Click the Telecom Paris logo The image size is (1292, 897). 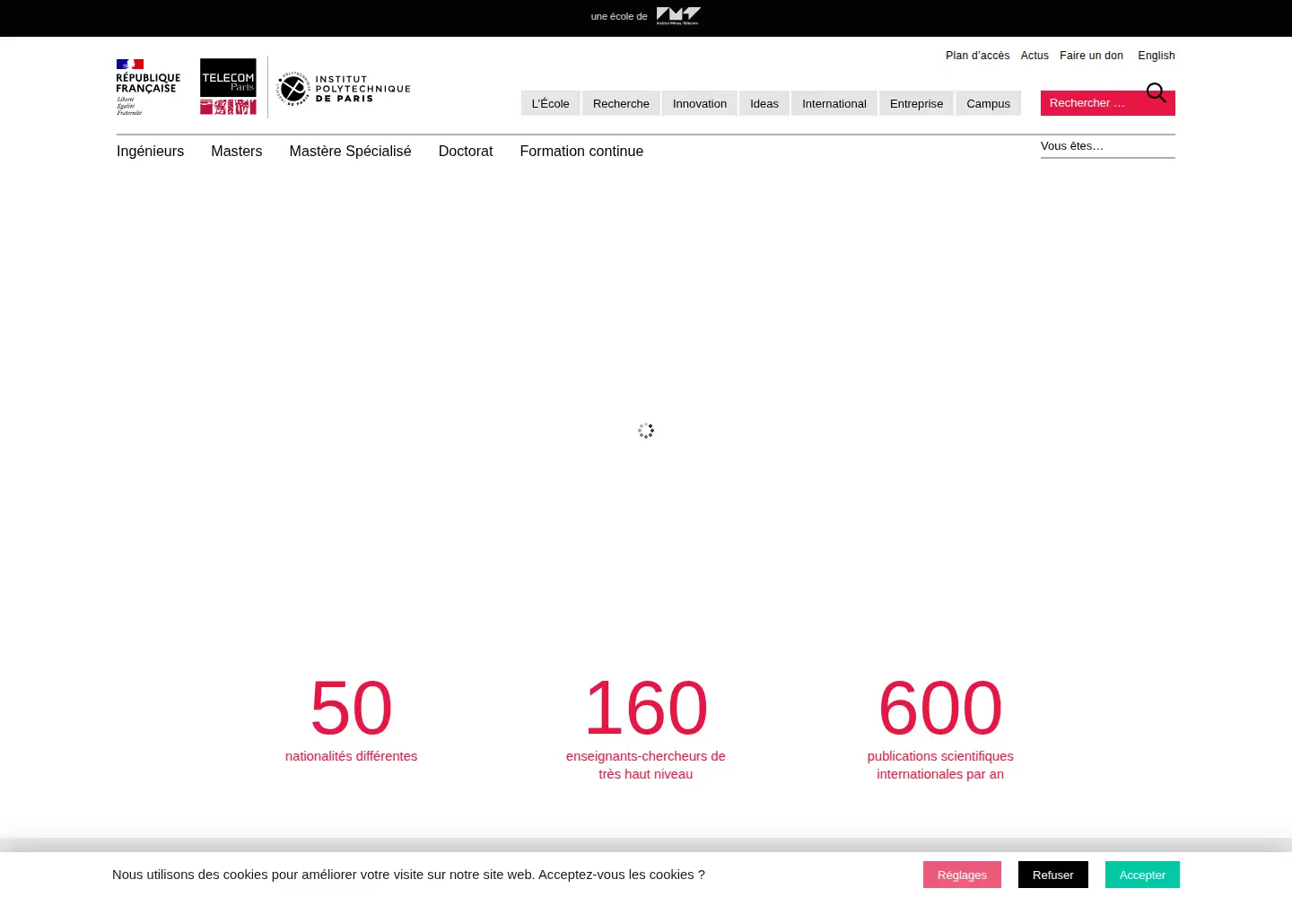tap(228, 86)
